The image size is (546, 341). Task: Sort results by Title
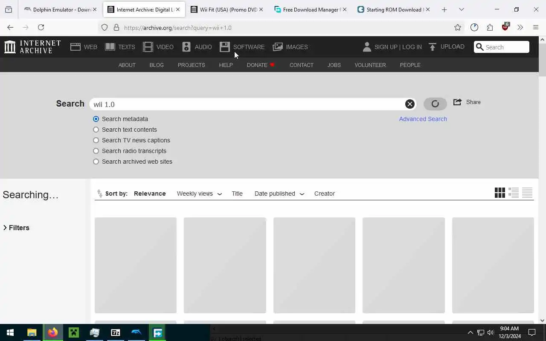click(x=237, y=194)
